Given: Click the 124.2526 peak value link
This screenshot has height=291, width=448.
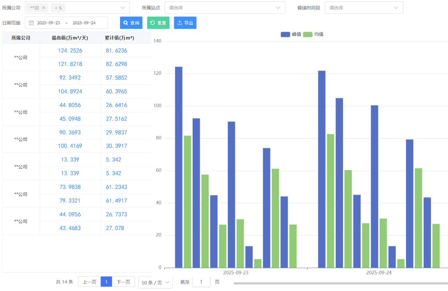Looking at the screenshot, I should click(x=70, y=51).
